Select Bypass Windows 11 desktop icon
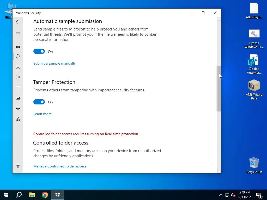This screenshot has width=267, height=200. click(254, 39)
